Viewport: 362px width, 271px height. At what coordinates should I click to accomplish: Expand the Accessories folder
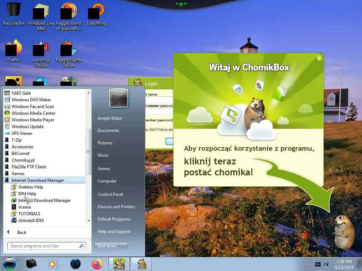tap(45, 147)
